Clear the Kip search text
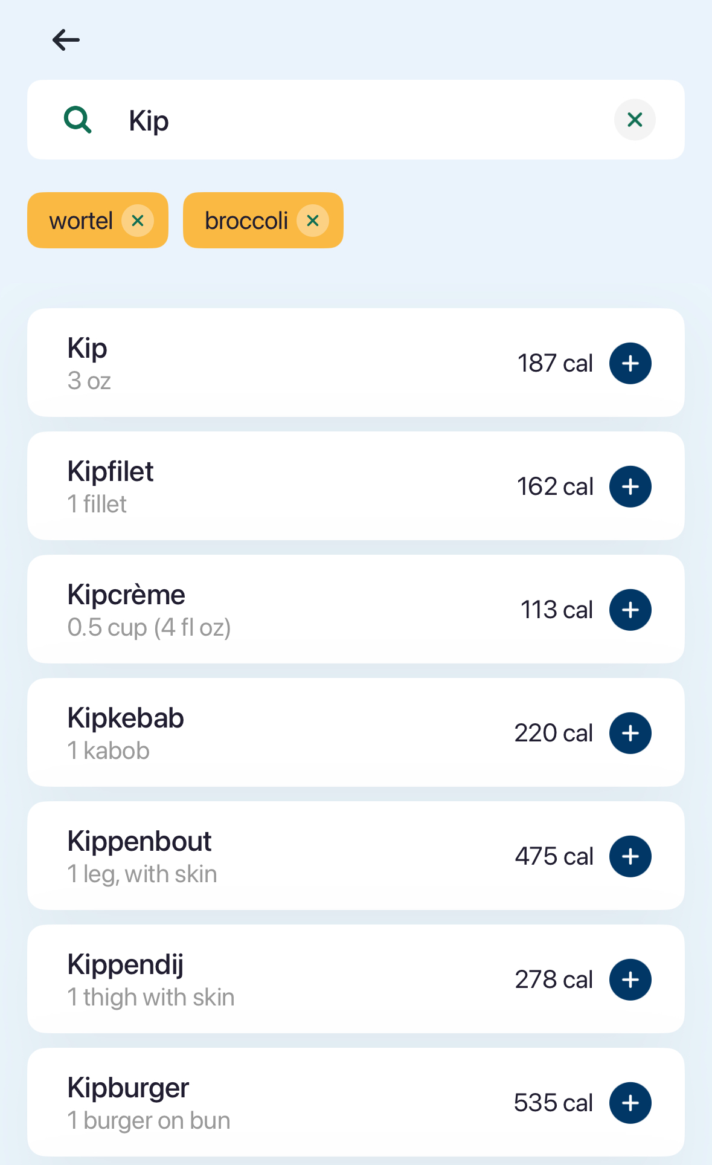This screenshot has width=712, height=1165. [634, 120]
